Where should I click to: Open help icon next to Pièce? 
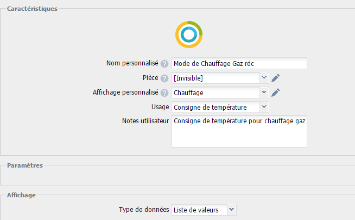[x=164, y=78]
